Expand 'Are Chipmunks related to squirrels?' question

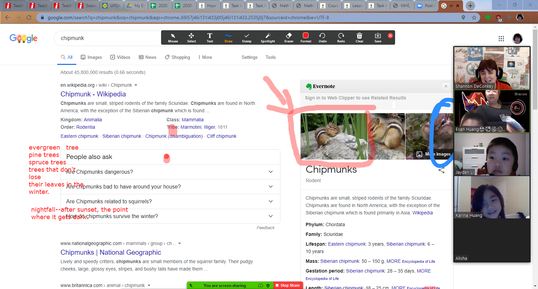coord(170,201)
